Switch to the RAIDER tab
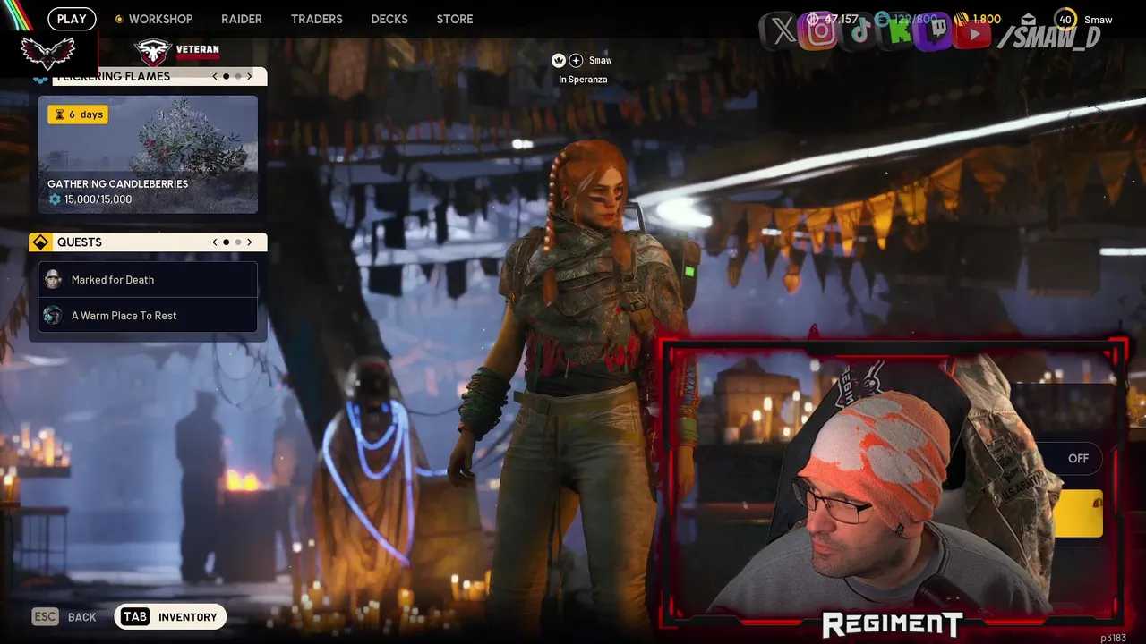Viewport: 1146px width, 644px height. pos(242,19)
